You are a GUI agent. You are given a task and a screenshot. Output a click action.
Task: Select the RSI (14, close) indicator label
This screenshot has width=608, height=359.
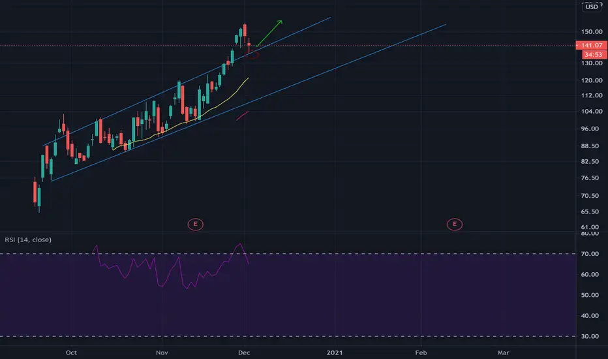point(28,240)
